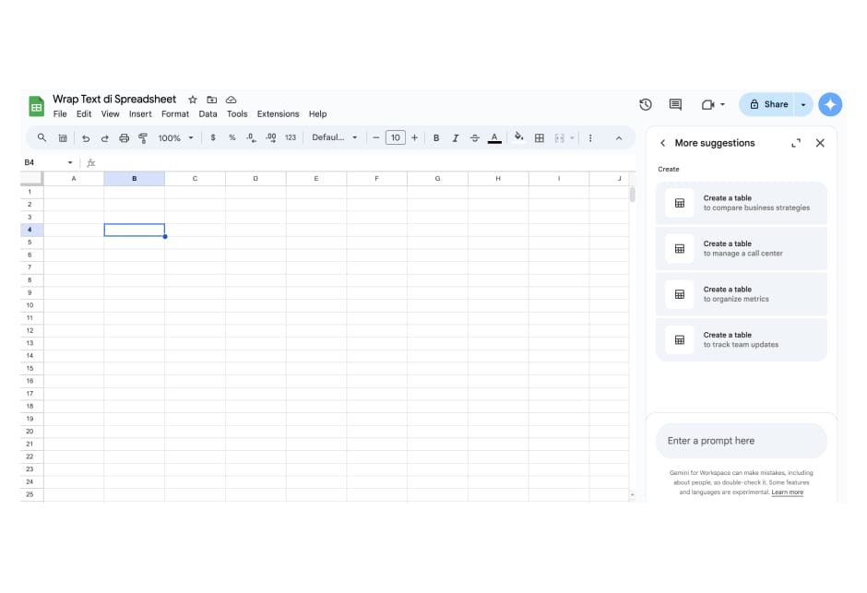Print the spreadsheet via printer icon
This screenshot has height=593, width=867.
[x=124, y=137]
